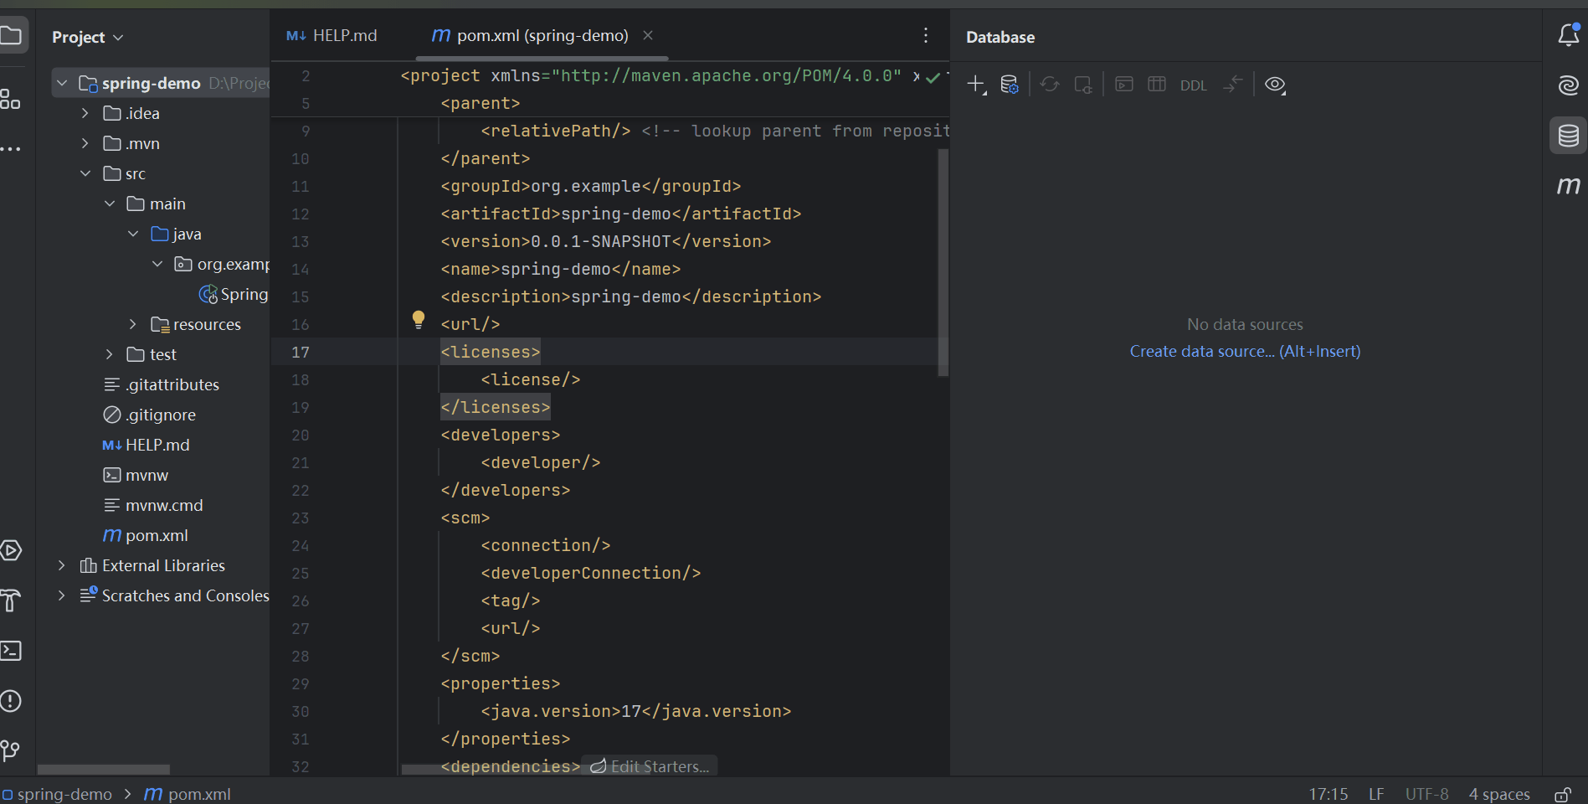Open the Terminal tool window
This screenshot has width=1588, height=804.
pyautogui.click(x=11, y=651)
